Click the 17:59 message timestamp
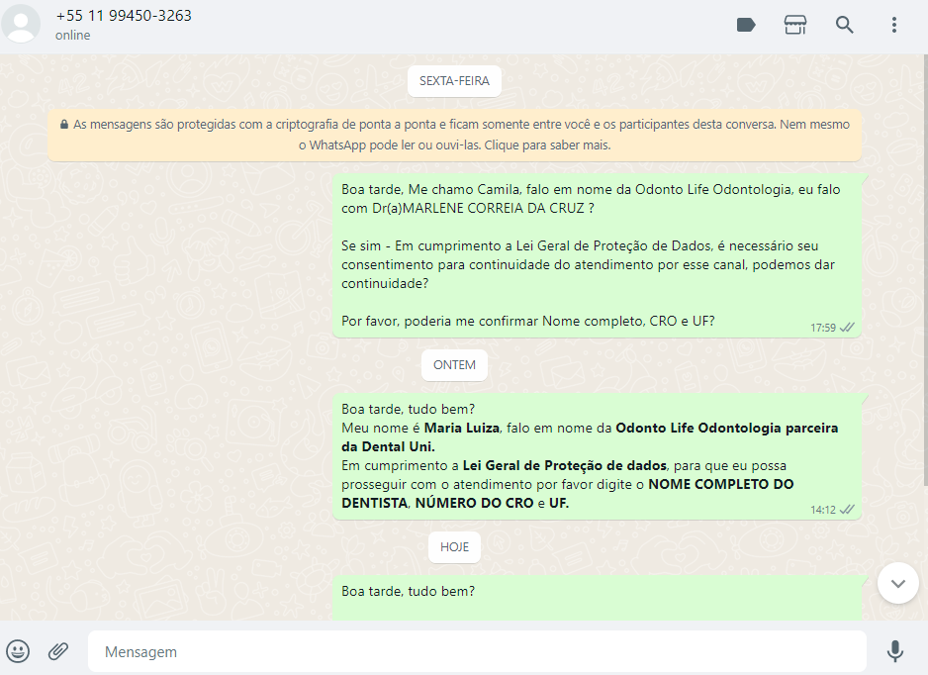The height and width of the screenshot is (675, 928). click(823, 328)
